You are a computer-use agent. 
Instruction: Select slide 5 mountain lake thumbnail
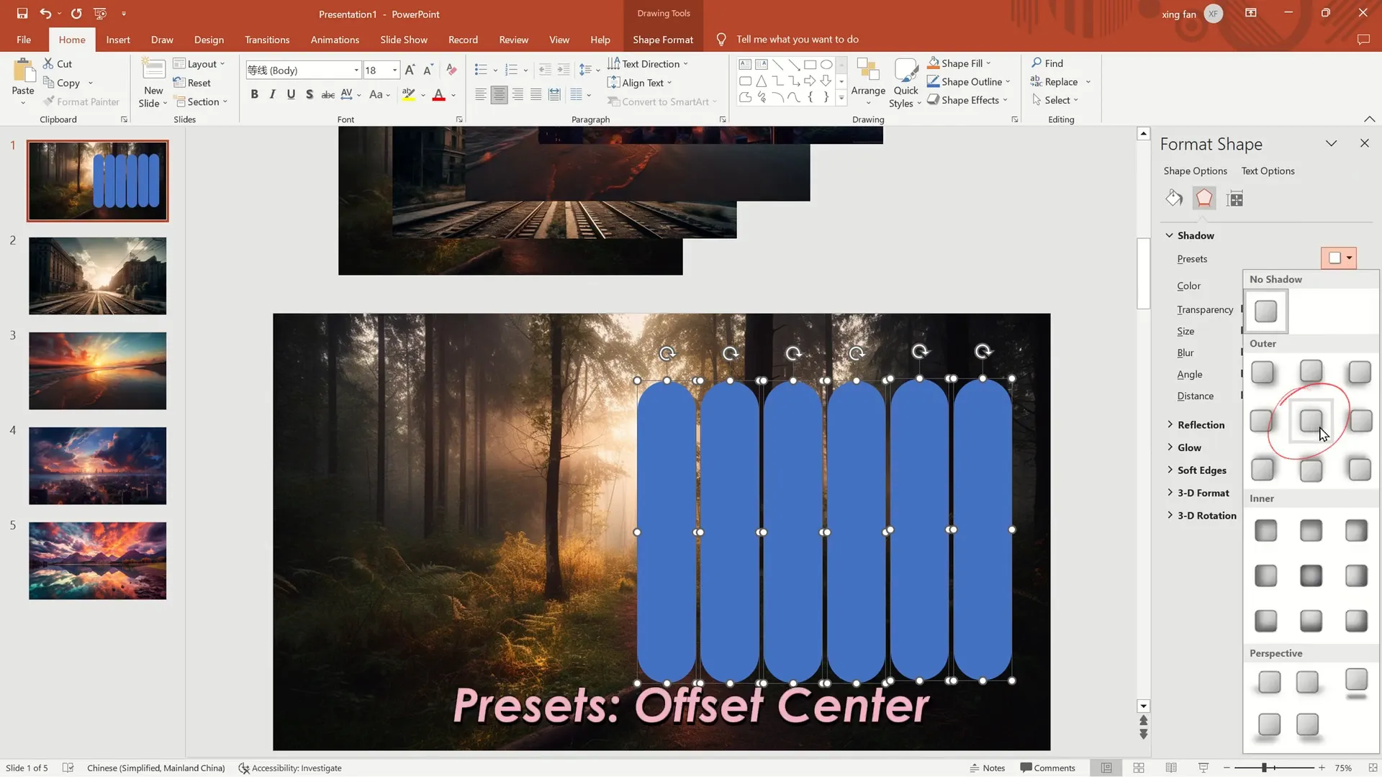click(x=97, y=561)
